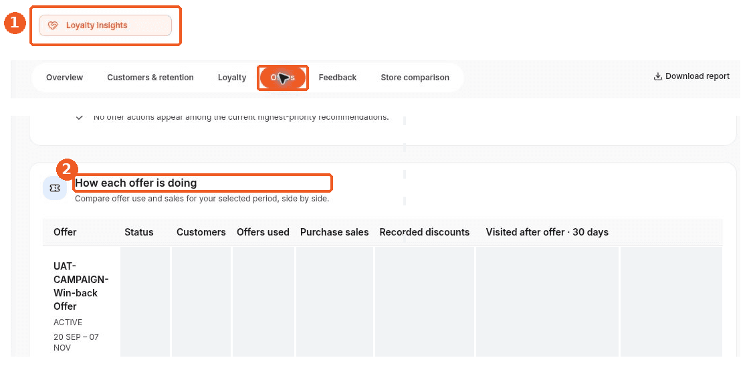Image resolution: width=751 pixels, height=370 pixels.
Task: Click the 'Compare offer use and sales' subtitle
Action: [x=202, y=199]
